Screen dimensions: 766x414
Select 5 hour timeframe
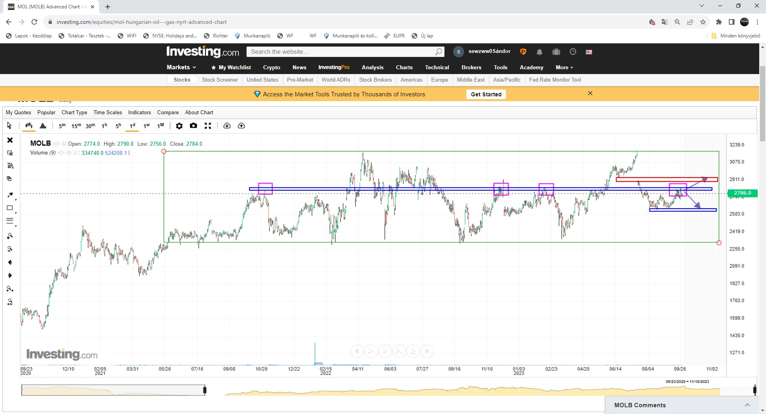coord(118,126)
